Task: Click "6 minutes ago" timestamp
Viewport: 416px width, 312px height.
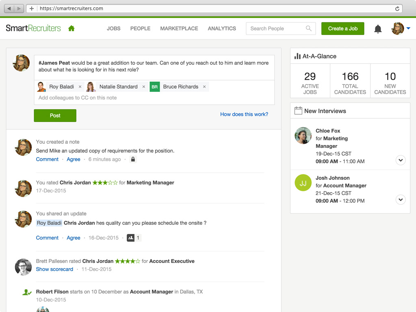Action: click(x=104, y=159)
